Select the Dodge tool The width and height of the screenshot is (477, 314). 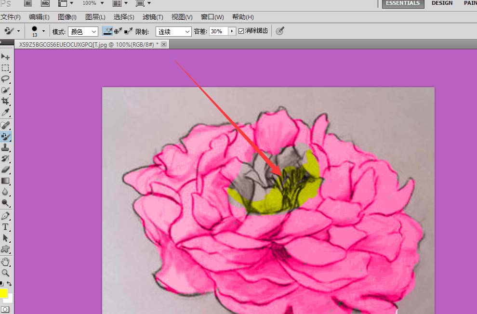[x=5, y=203]
